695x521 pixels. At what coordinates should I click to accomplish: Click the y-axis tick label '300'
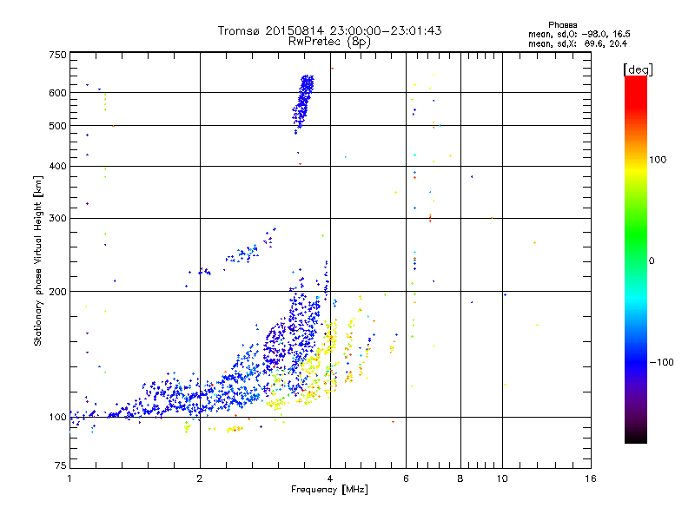point(57,219)
